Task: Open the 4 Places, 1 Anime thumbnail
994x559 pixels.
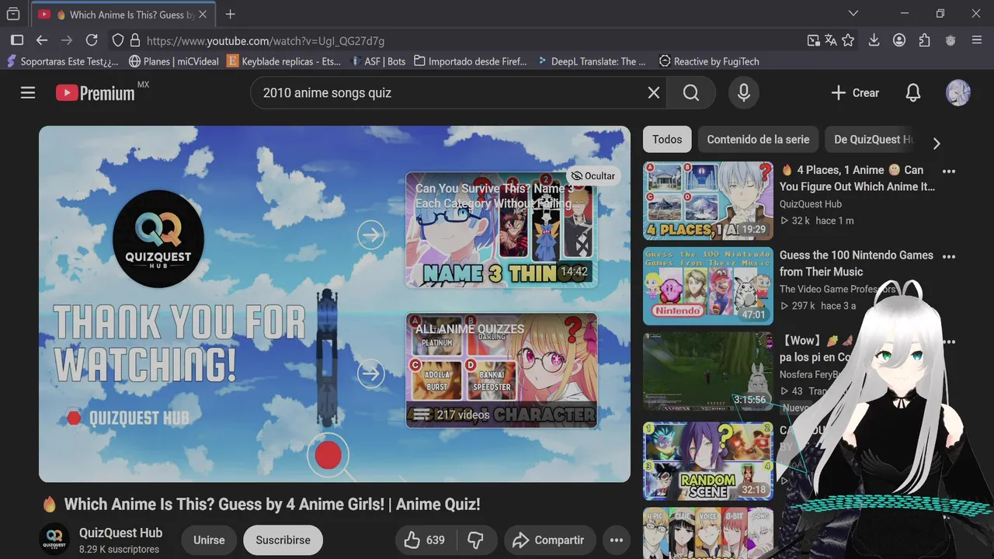Action: [x=708, y=200]
